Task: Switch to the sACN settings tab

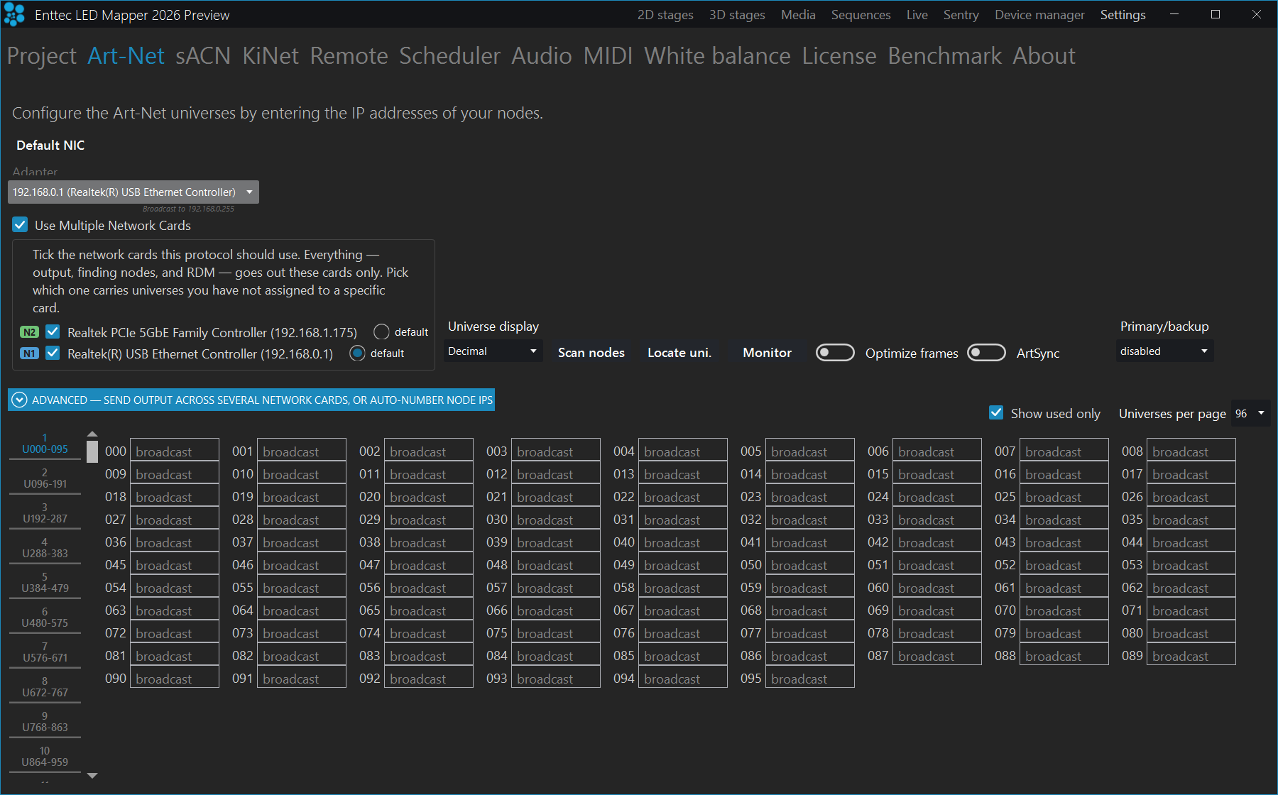Action: (x=203, y=56)
